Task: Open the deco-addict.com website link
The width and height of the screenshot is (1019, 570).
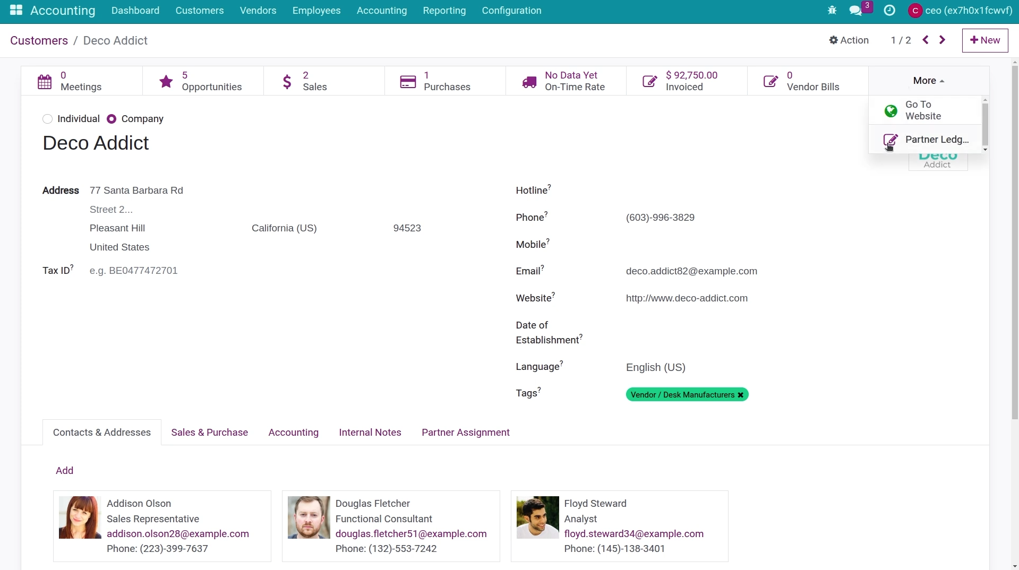Action: 686,298
